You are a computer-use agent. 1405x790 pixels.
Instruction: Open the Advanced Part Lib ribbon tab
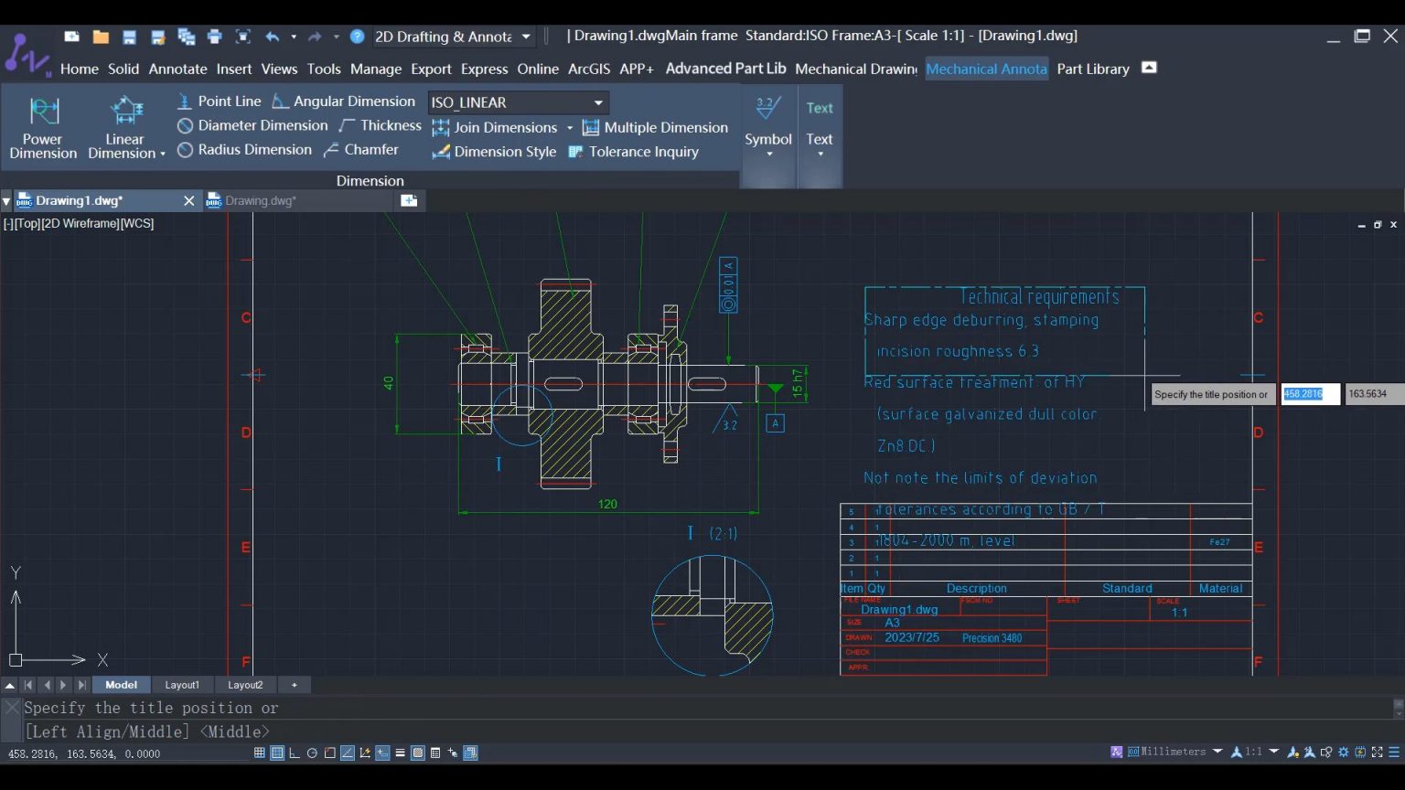tap(725, 69)
